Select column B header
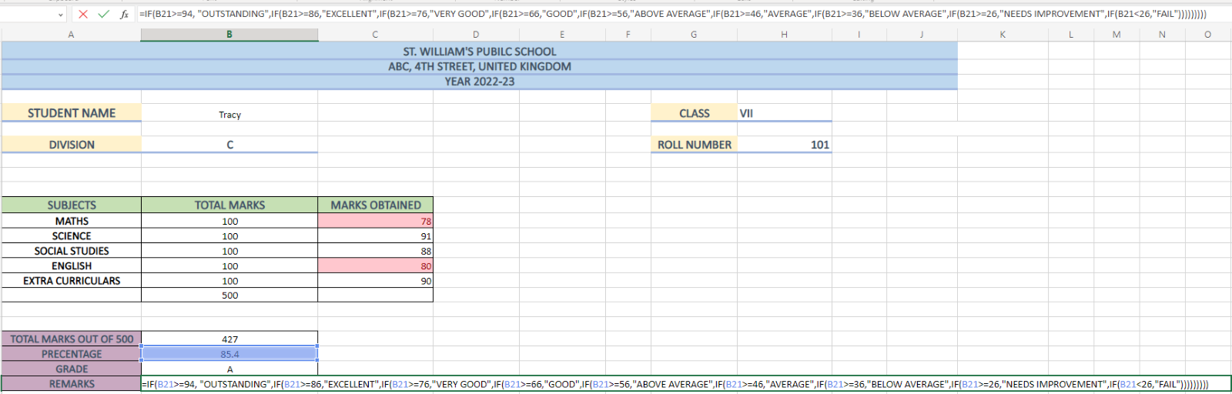The image size is (1232, 394). click(229, 35)
